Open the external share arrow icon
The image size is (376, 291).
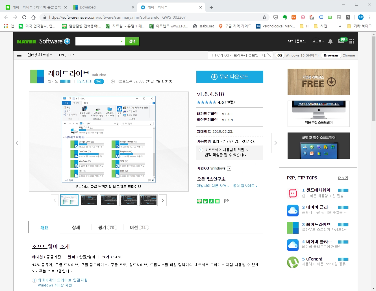tap(226, 201)
